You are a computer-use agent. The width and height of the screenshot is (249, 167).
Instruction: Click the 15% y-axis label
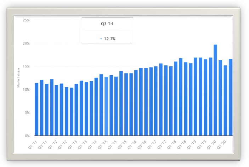tap(26, 66)
